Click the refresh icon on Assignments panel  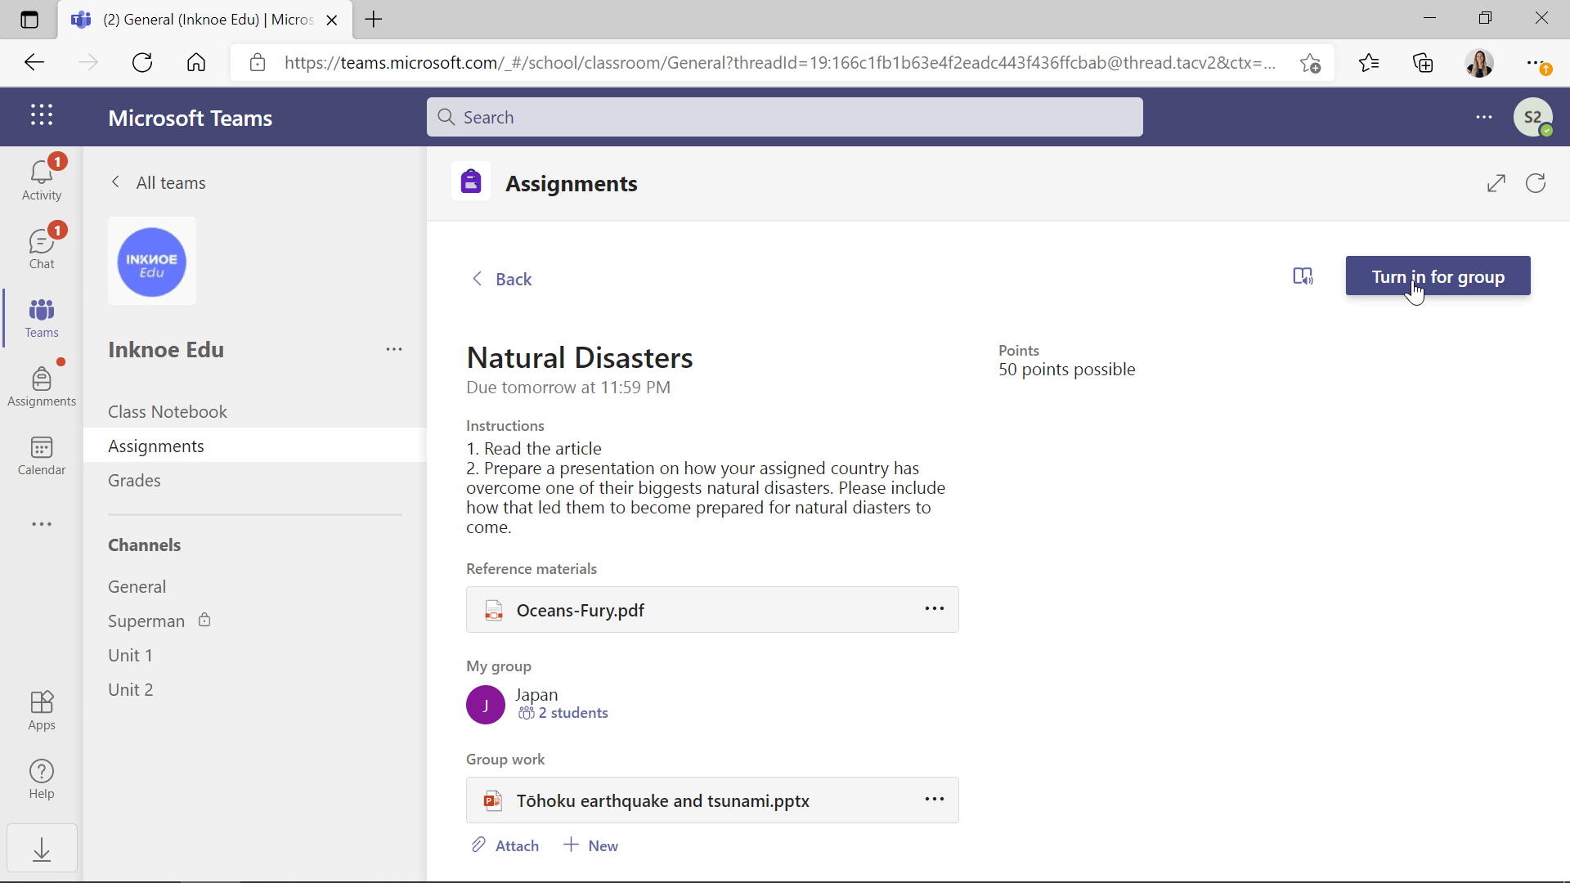coord(1536,183)
